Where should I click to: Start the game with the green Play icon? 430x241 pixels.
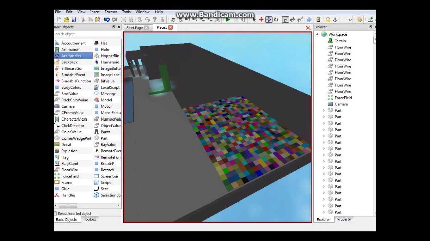point(228,20)
